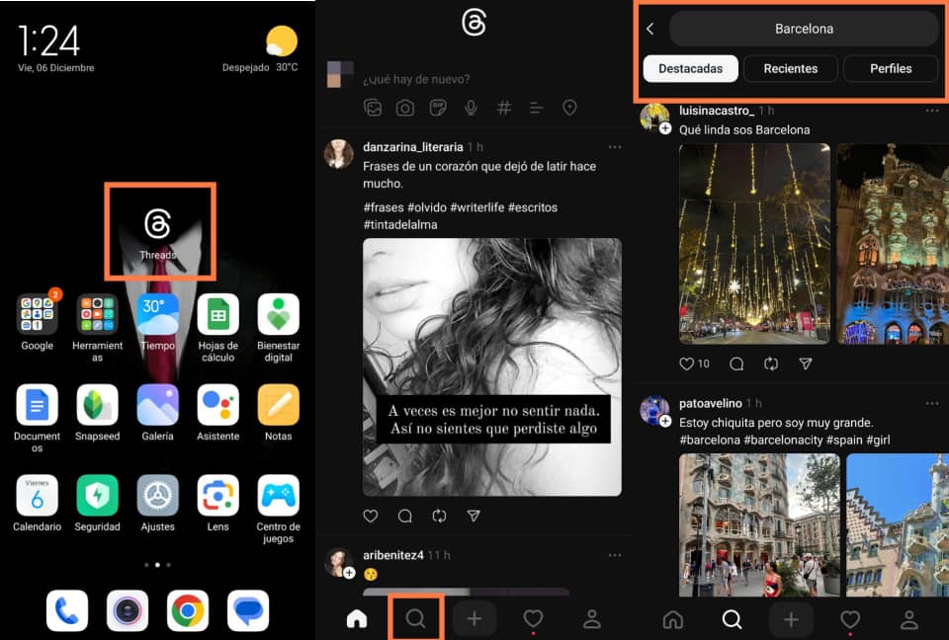Open Google Asistente app

(x=217, y=405)
